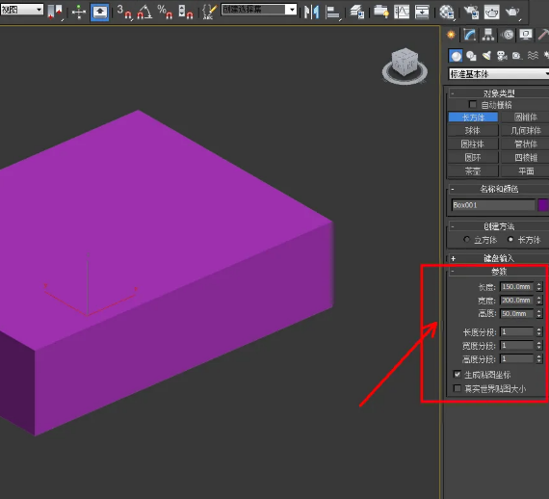Image resolution: width=549 pixels, height=499 pixels.
Task: Toggle the Keyboard Shortcut Override icon
Action: [99, 13]
